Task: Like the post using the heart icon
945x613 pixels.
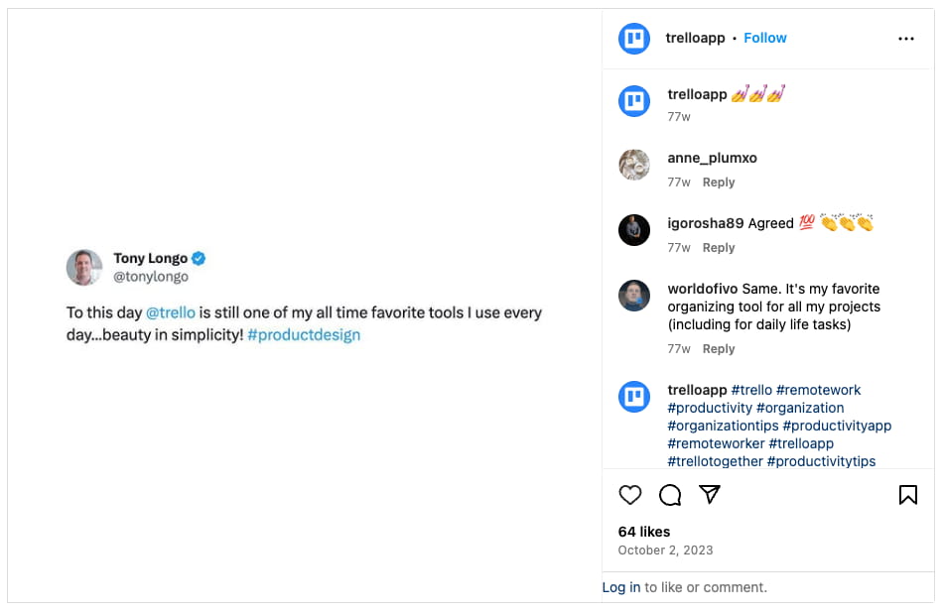Action: (x=629, y=495)
